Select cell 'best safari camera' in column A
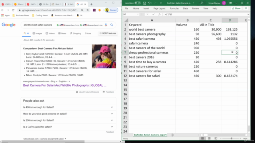 click(x=152, y=39)
